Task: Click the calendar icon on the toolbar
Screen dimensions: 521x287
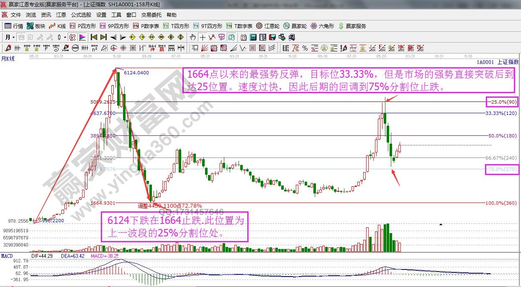Action: [x=243, y=37]
